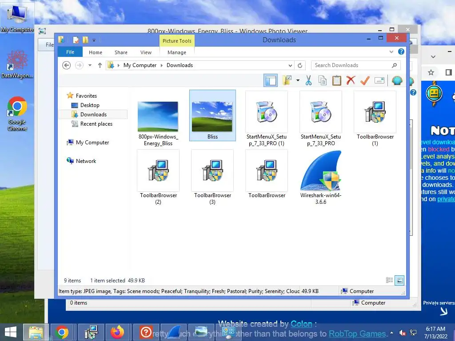Switch to details view in status bar
The width and height of the screenshot is (455, 341).
pyautogui.click(x=389, y=280)
